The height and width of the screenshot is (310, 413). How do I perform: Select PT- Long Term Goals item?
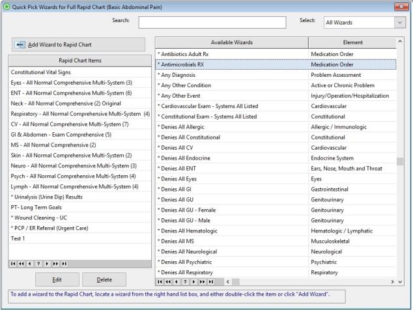(80, 208)
